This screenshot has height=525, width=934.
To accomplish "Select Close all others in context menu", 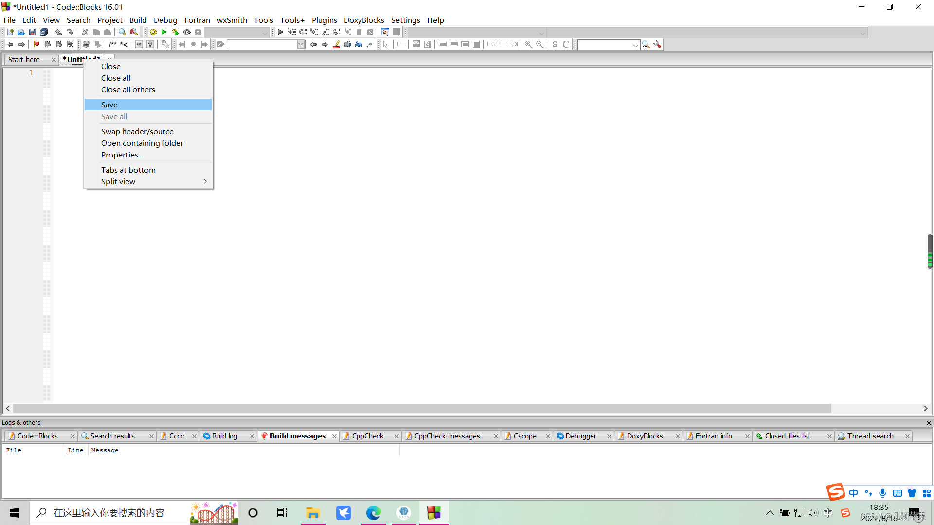I will 148,89.
